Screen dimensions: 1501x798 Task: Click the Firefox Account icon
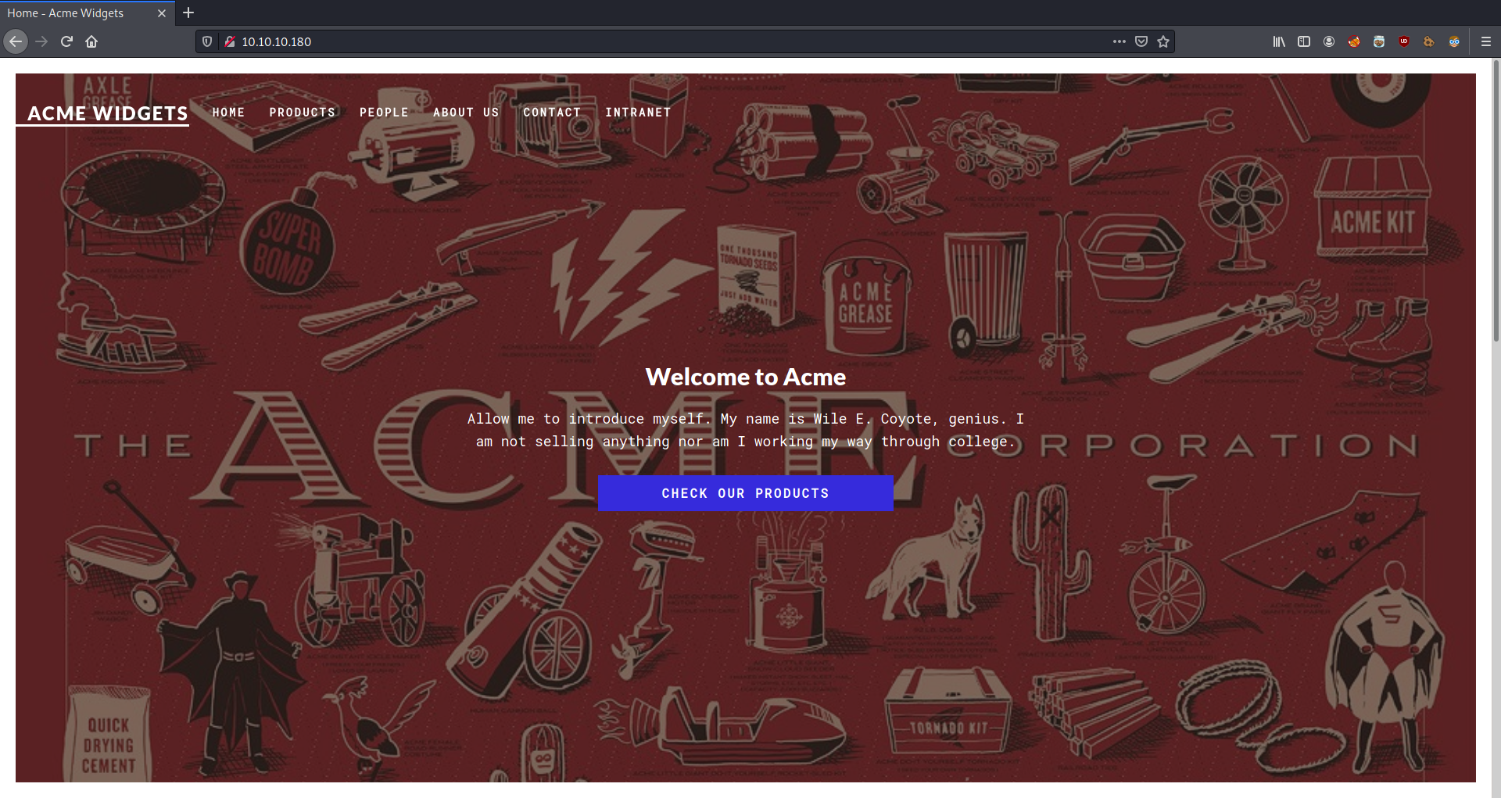[1329, 41]
